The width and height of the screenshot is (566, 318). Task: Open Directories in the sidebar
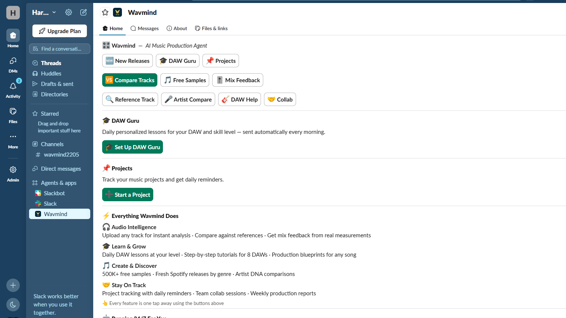tap(60, 94)
